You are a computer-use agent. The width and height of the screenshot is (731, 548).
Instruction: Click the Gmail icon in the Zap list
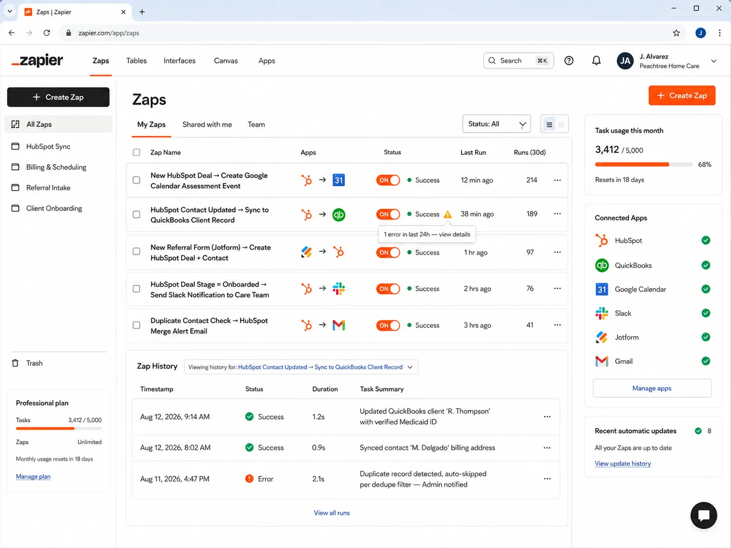coord(339,325)
